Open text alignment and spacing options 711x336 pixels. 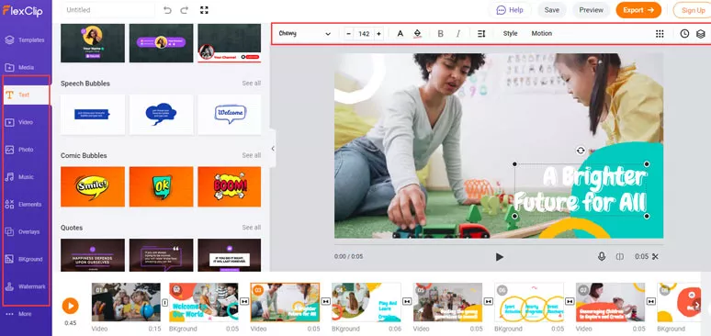(481, 34)
